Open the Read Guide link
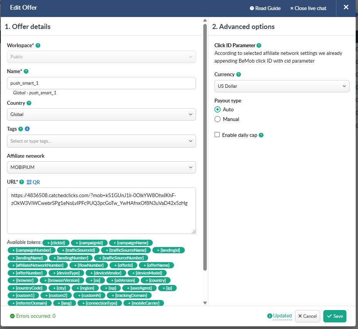Viewport: 358px width, 329px height. point(265,8)
